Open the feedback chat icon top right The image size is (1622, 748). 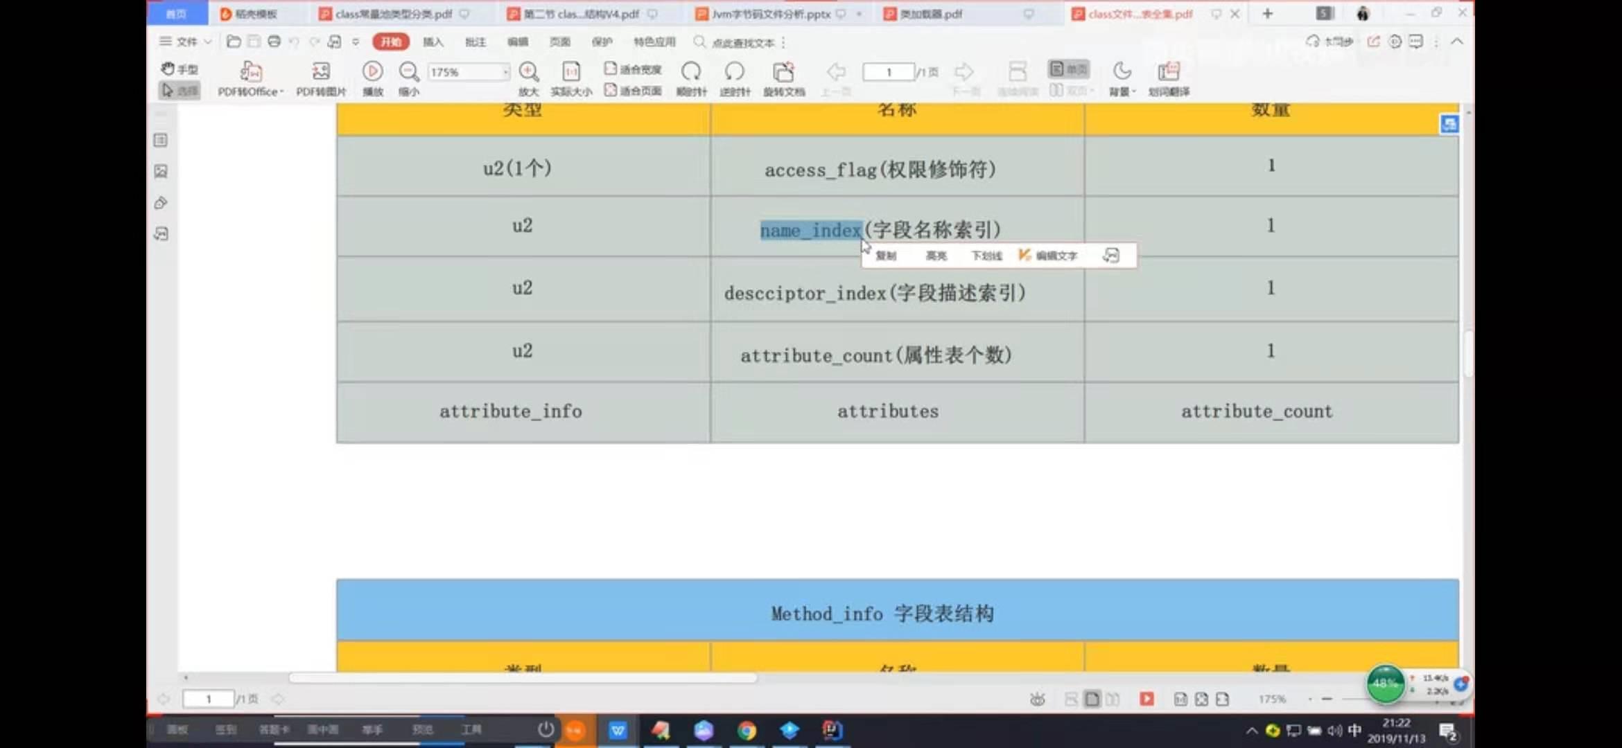[1415, 42]
